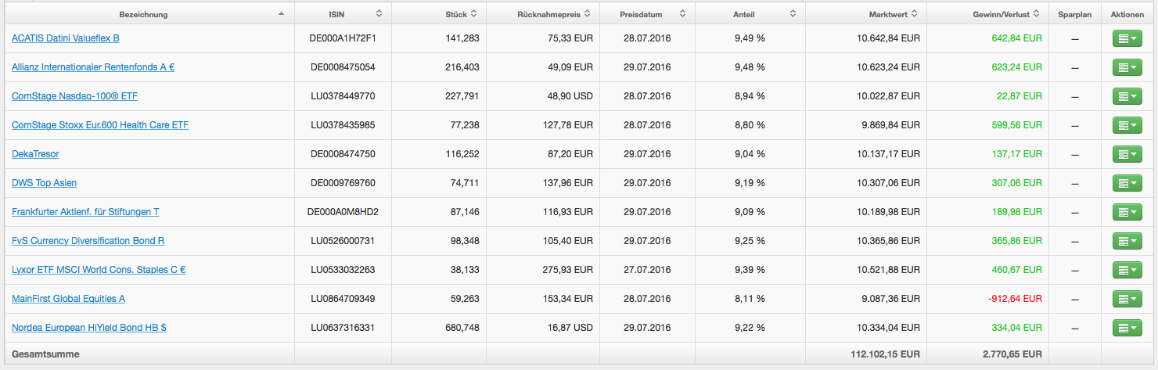Open actions menu for ComStage Nasdaq-100 ETF row
The height and width of the screenshot is (370, 1158).
coord(1127,96)
